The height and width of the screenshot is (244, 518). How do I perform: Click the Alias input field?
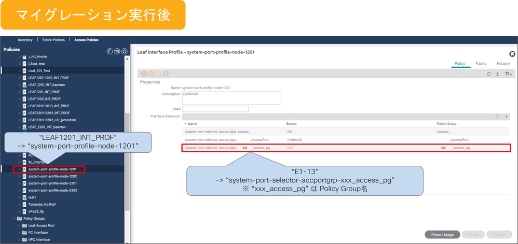tap(215, 109)
